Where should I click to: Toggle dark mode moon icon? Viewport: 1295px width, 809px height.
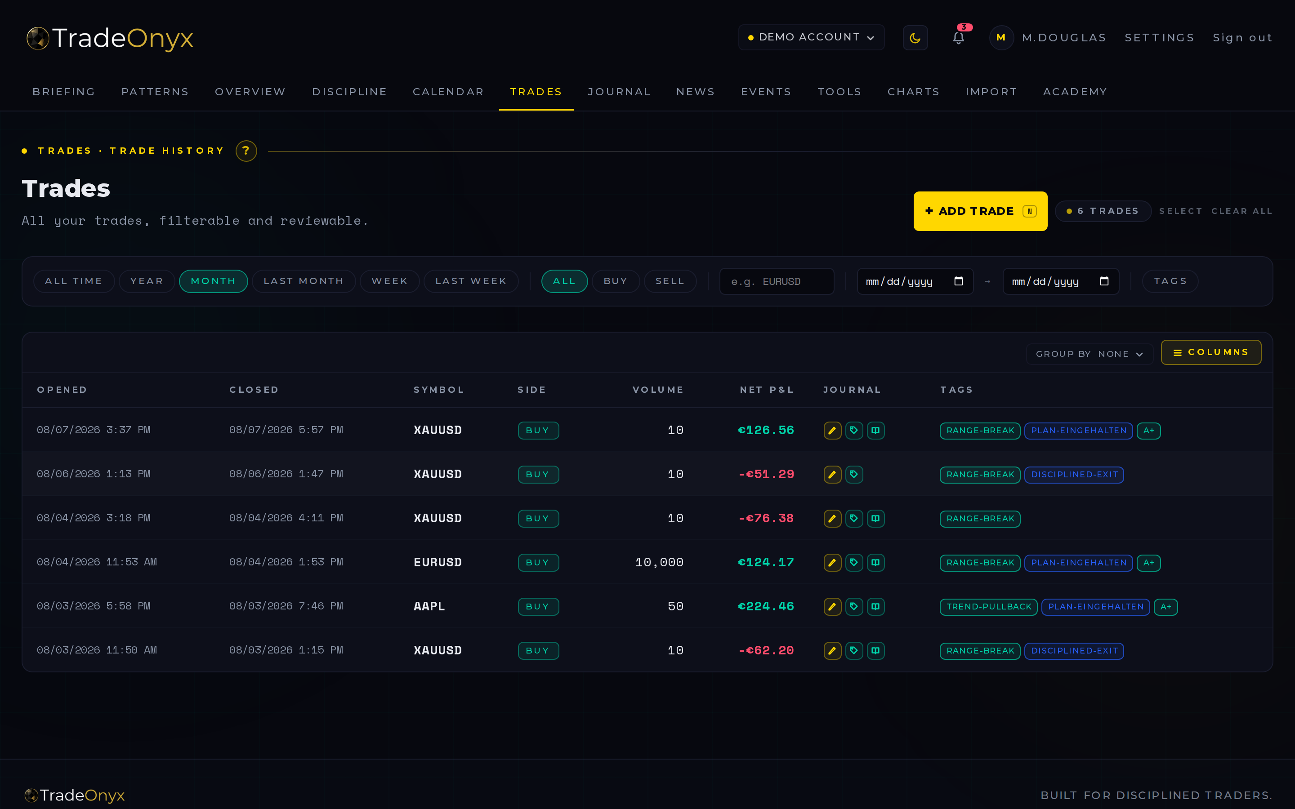pyautogui.click(x=915, y=37)
